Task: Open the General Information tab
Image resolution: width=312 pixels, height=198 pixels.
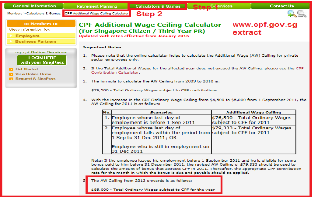Action: [34, 6]
